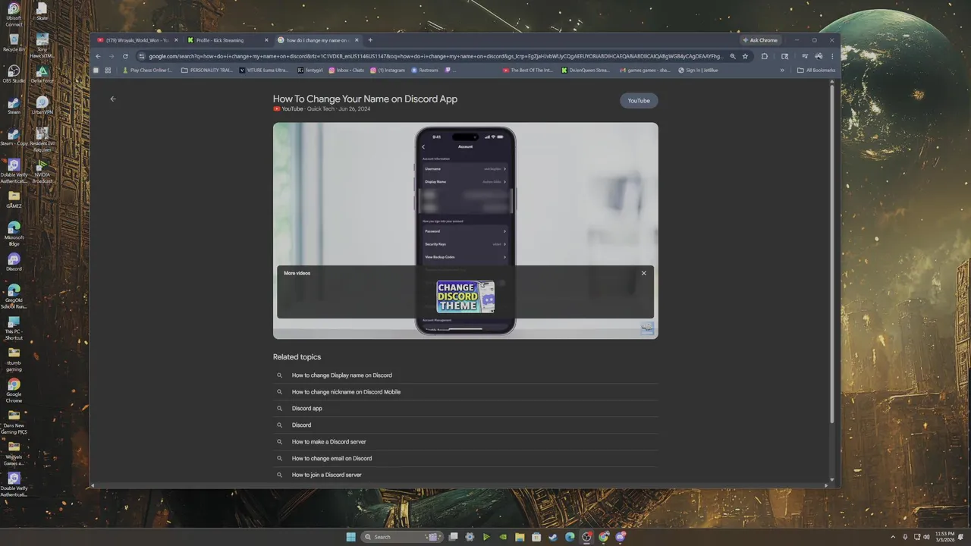The width and height of the screenshot is (971, 546).
Task: Open the NVIDIA app from the taskbar
Action: 503,537
